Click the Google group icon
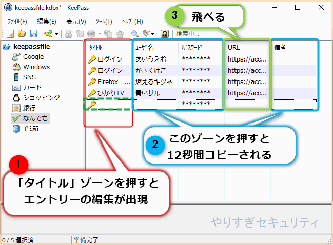The height and width of the screenshot is (245, 333). coord(16,57)
